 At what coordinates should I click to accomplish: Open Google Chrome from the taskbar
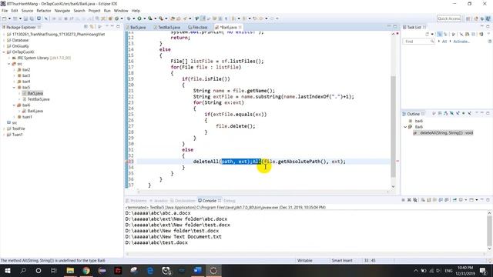[x=86, y=270]
